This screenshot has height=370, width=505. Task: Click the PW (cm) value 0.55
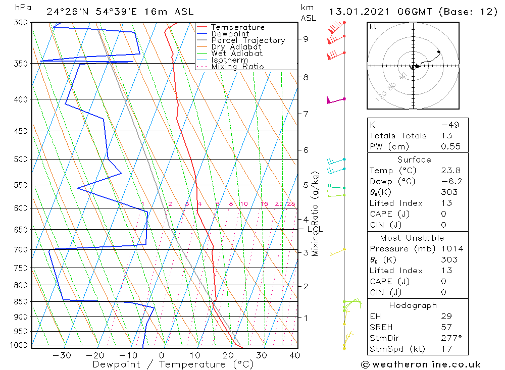pos(451,147)
